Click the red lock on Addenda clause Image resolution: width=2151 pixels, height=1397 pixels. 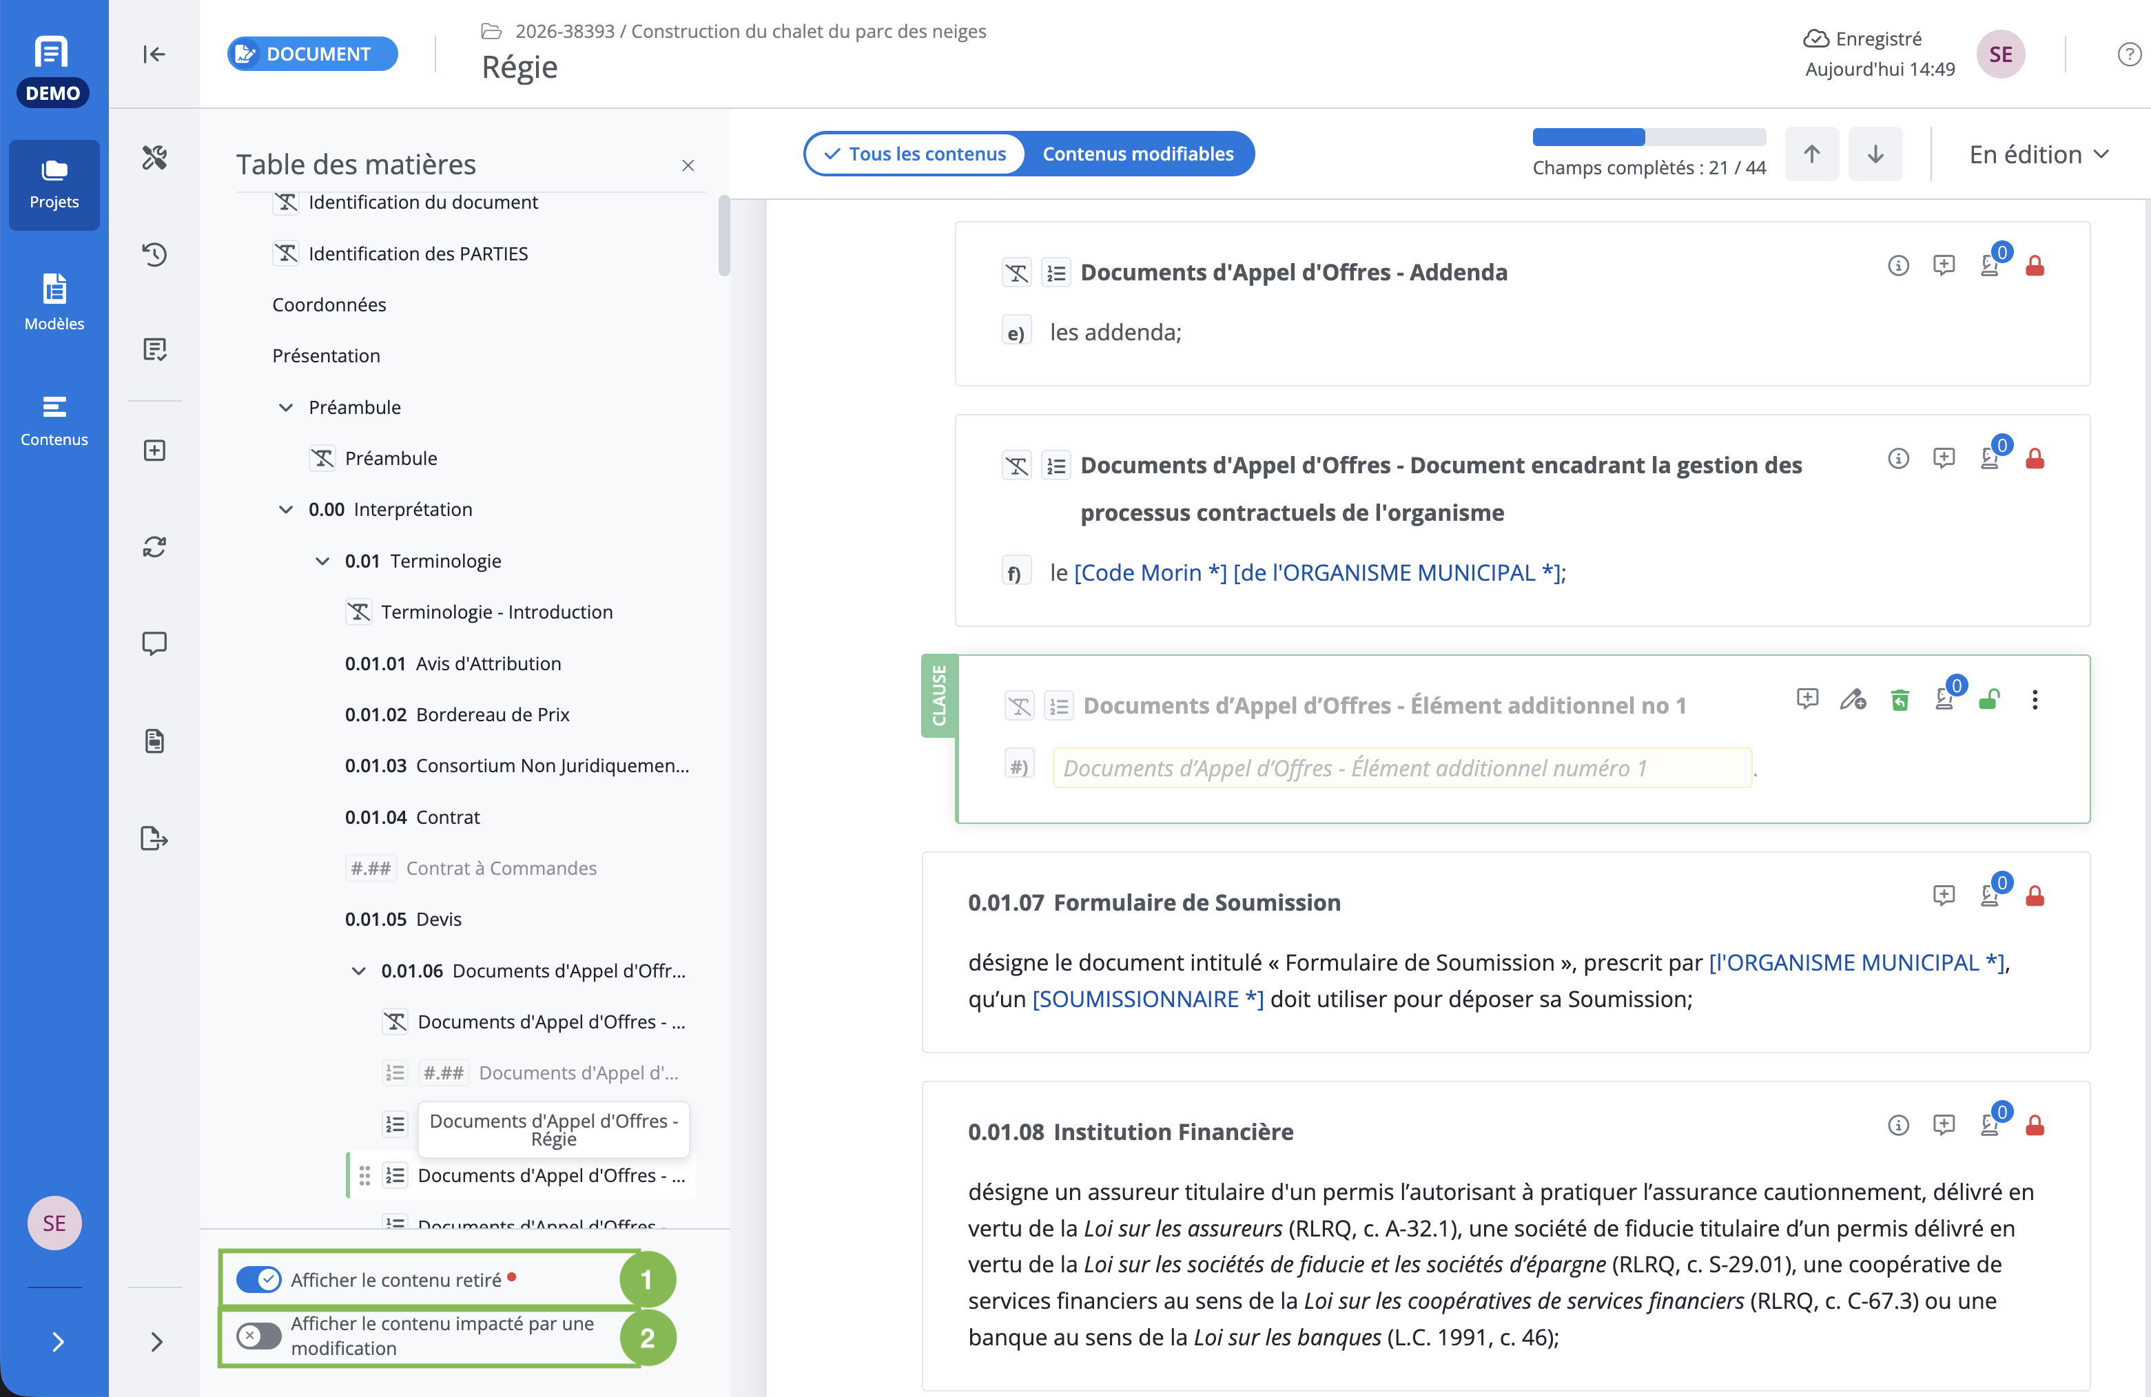coord(2035,266)
